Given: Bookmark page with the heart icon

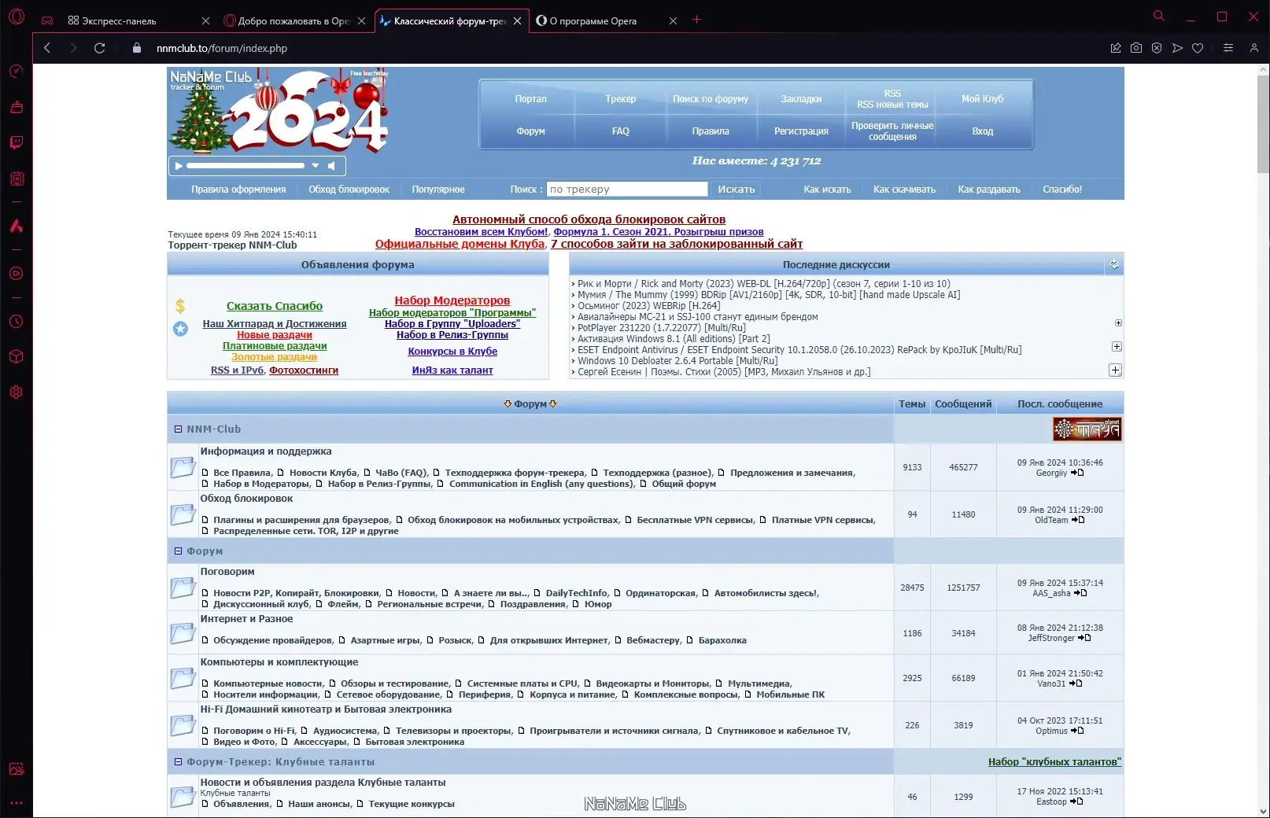Looking at the screenshot, I should pos(1198,48).
